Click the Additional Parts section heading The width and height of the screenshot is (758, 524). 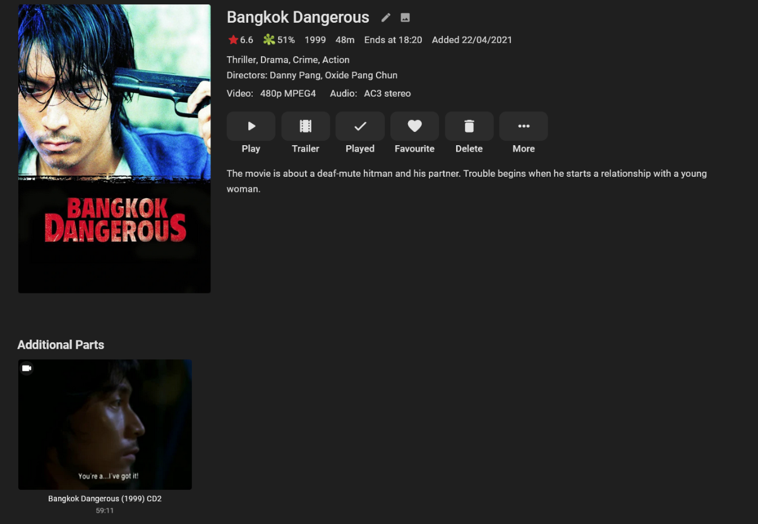61,345
